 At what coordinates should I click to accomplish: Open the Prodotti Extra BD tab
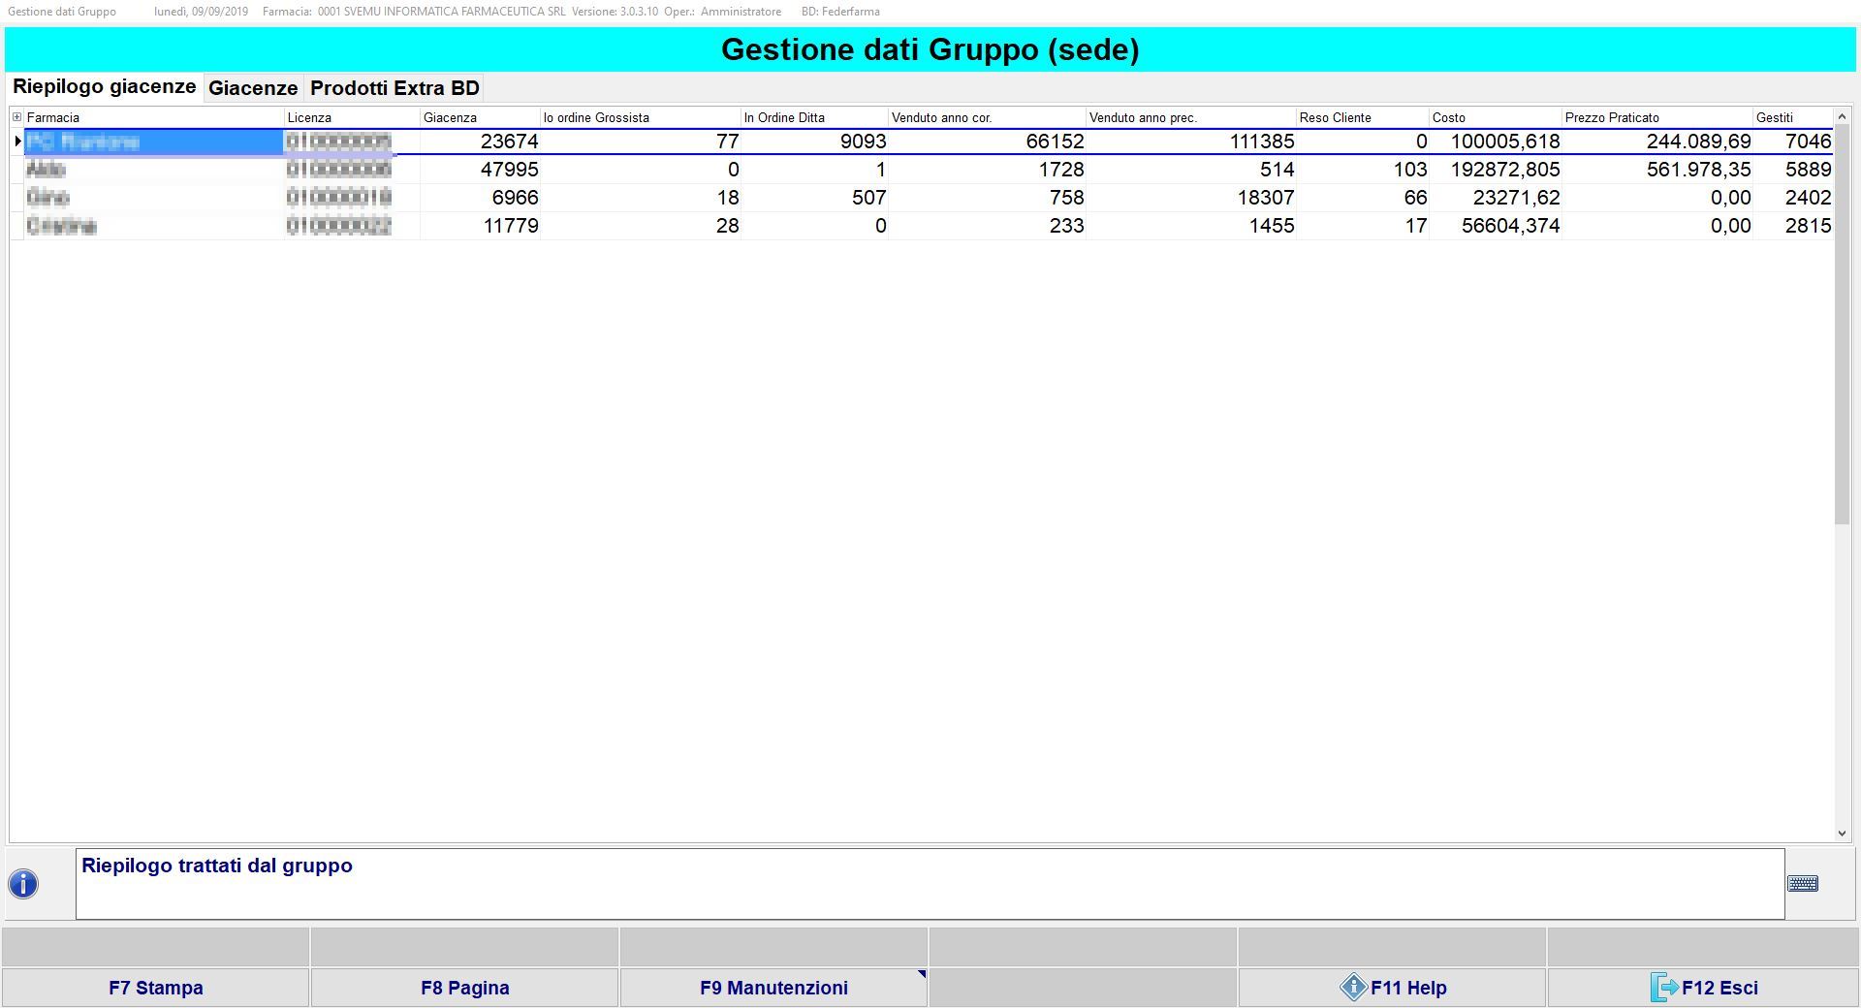click(394, 88)
